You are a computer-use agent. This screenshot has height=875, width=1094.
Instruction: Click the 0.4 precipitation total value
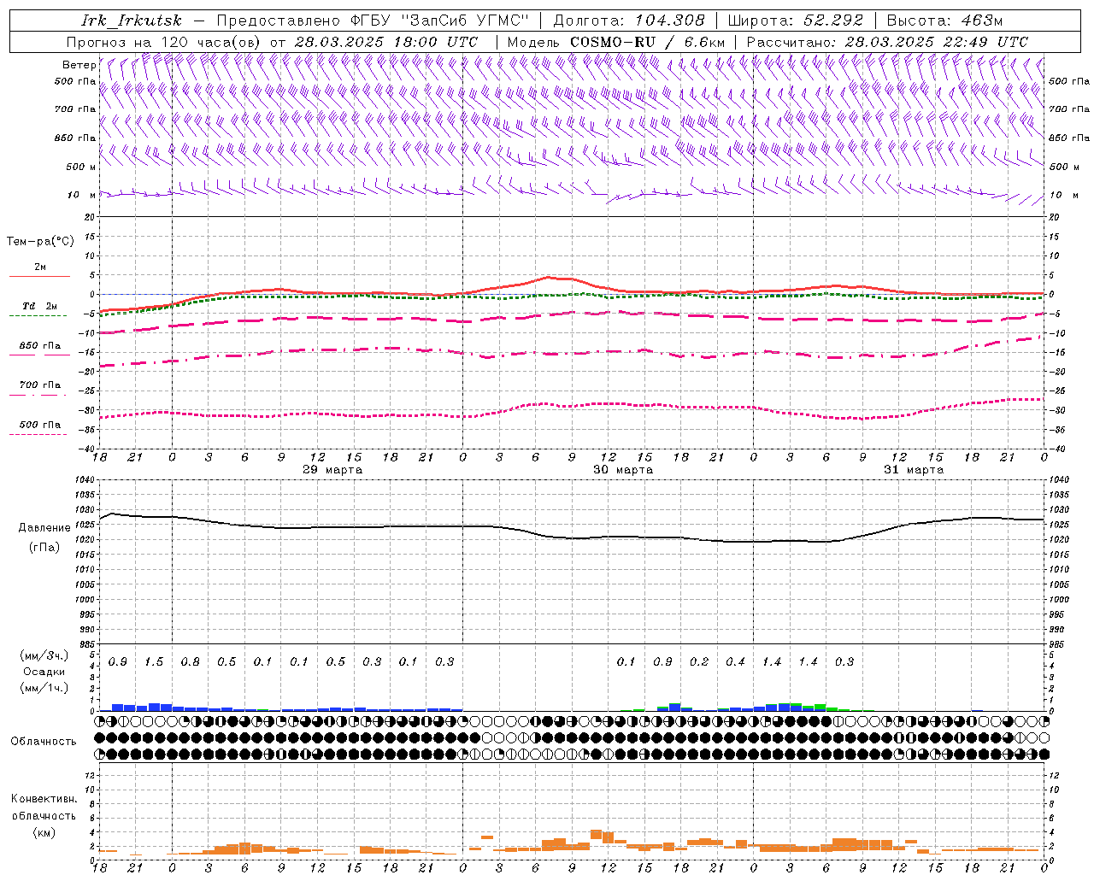(x=735, y=662)
